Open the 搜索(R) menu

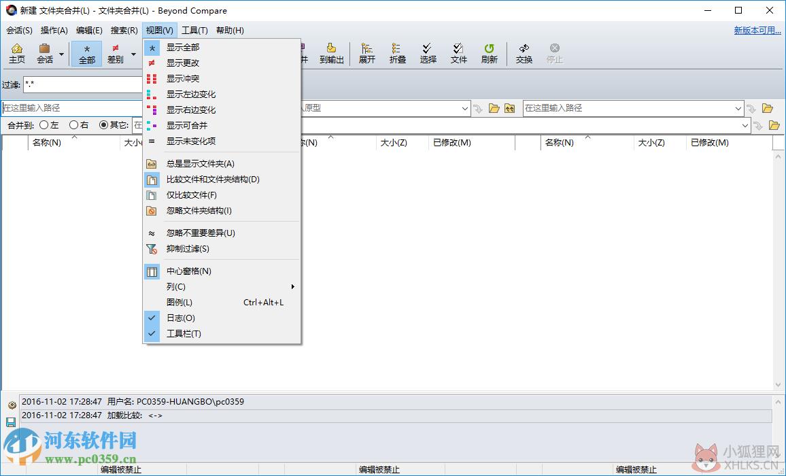click(x=124, y=31)
